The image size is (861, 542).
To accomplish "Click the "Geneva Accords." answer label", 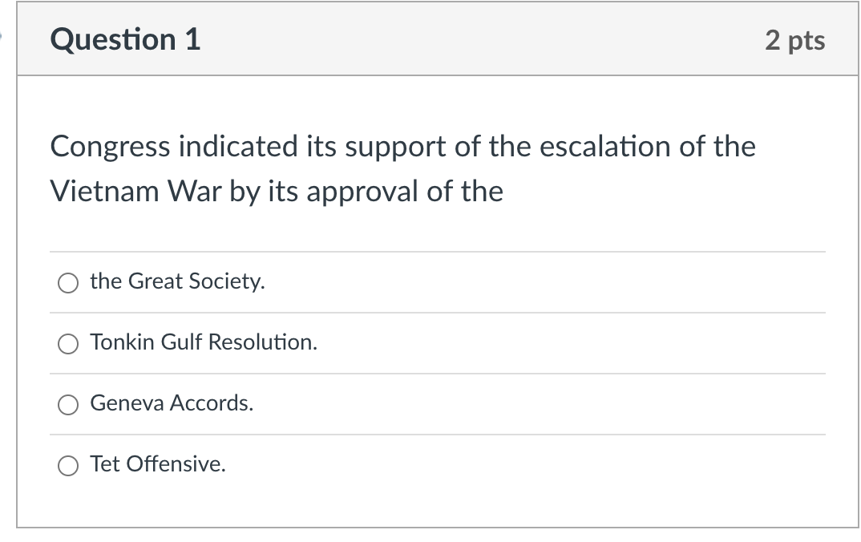I will [172, 403].
